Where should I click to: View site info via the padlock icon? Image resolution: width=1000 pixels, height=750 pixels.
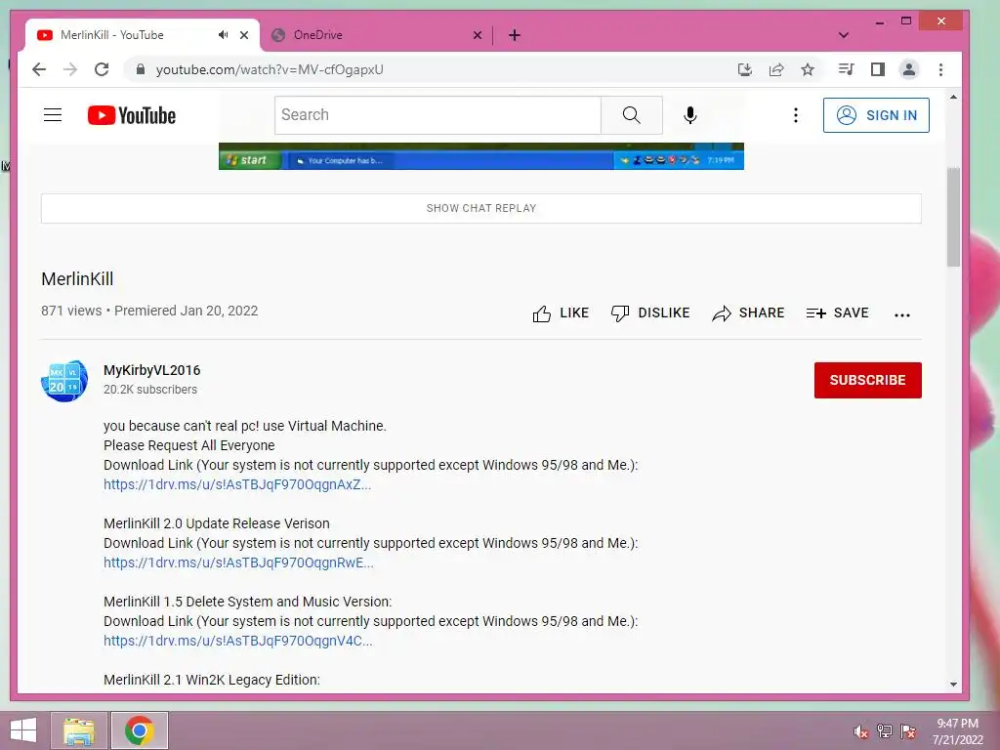(141, 69)
